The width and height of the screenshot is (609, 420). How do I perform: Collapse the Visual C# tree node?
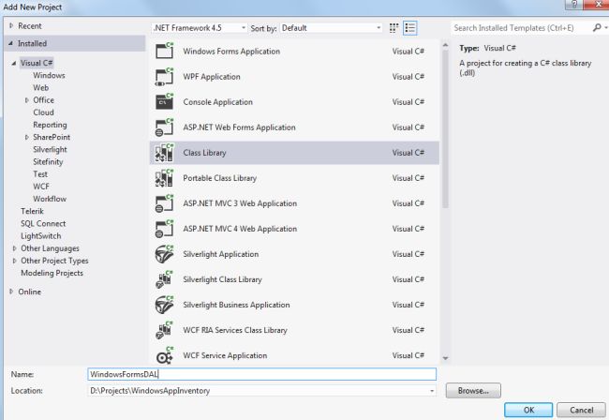[x=14, y=63]
